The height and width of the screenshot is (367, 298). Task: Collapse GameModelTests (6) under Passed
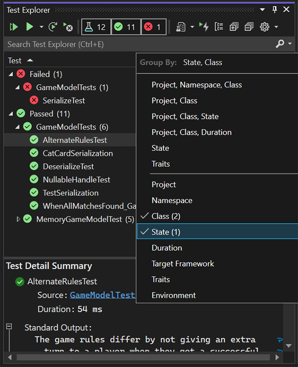coord(17,127)
